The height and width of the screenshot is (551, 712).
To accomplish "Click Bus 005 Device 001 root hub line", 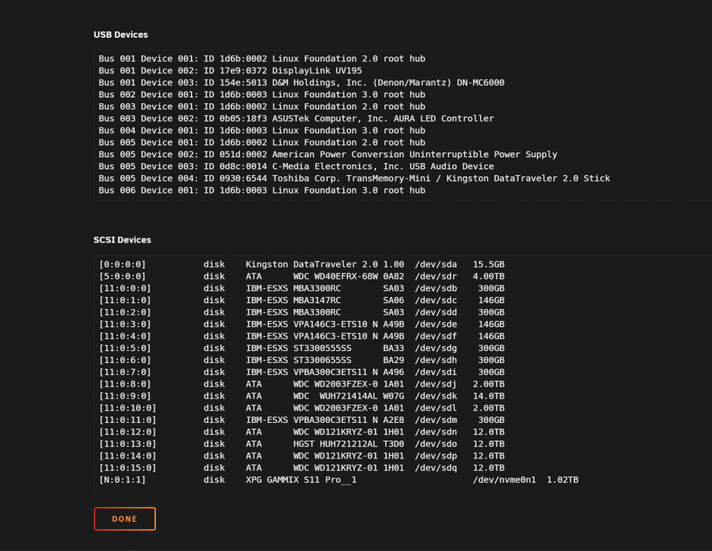I will click(262, 142).
